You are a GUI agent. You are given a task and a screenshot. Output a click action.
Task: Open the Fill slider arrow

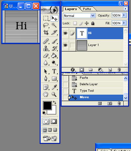click(x=124, y=23)
